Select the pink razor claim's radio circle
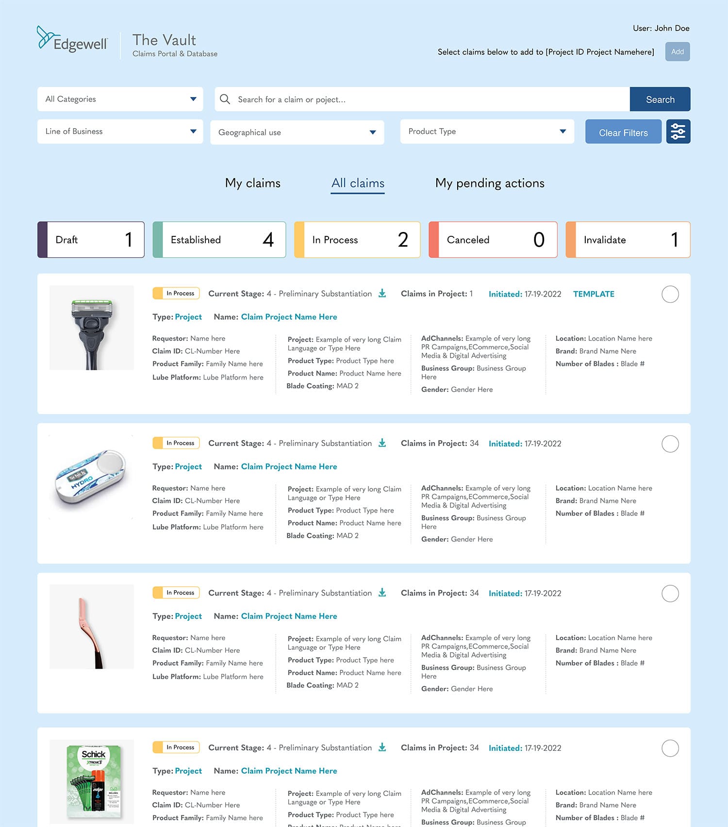 coord(670,593)
